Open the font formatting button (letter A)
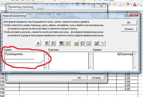 point(38,43)
